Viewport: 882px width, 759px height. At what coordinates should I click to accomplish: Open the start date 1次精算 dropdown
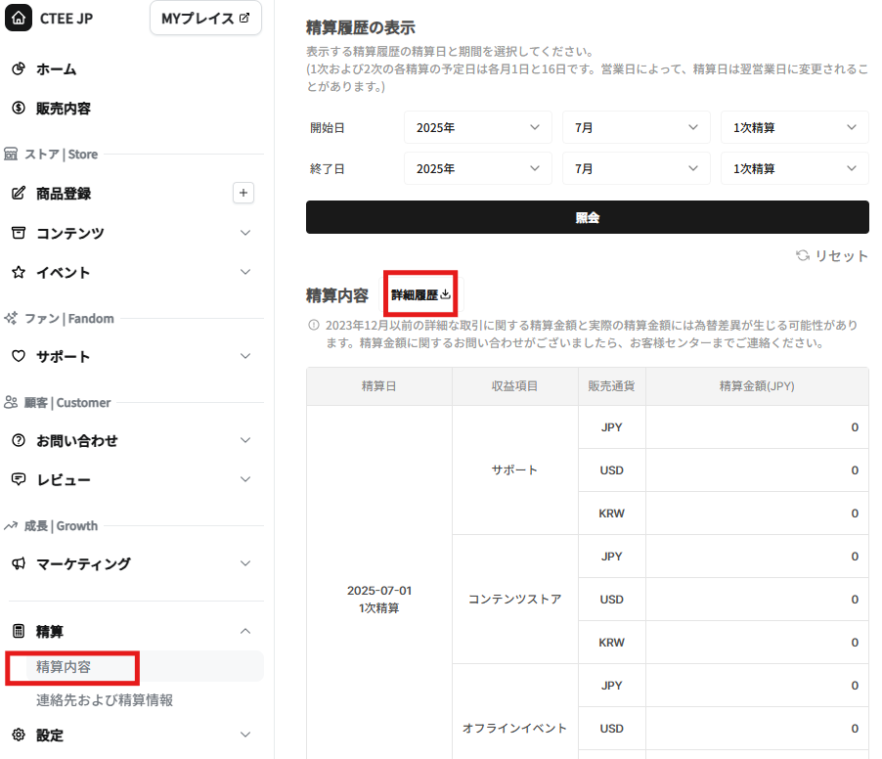(794, 127)
